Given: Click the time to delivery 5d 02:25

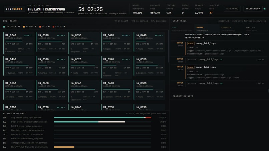Looking at the screenshot, I should (90, 9).
